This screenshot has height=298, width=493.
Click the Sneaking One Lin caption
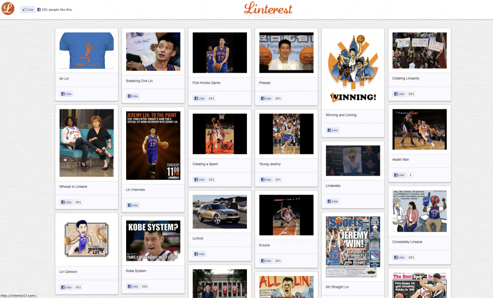[139, 81]
